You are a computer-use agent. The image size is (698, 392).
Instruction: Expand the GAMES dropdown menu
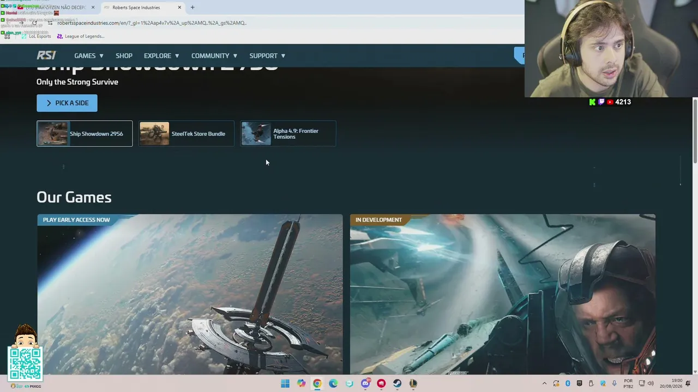pos(89,56)
